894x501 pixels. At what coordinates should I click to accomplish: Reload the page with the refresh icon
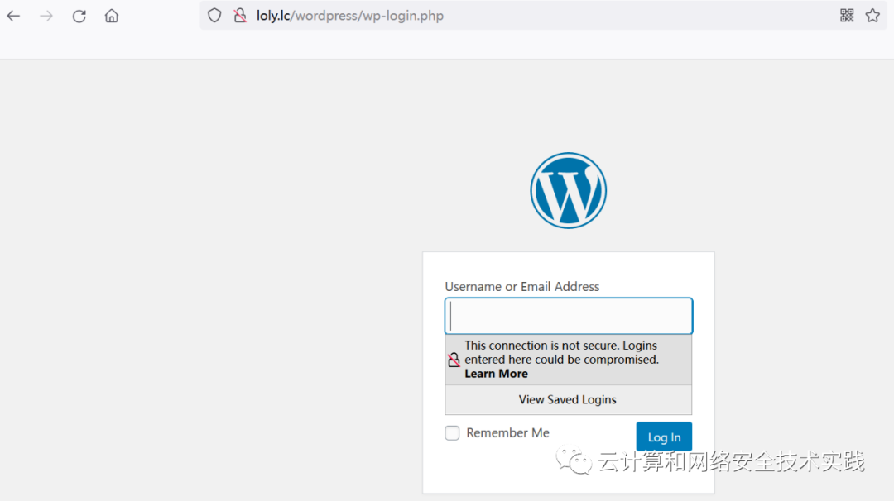click(79, 16)
